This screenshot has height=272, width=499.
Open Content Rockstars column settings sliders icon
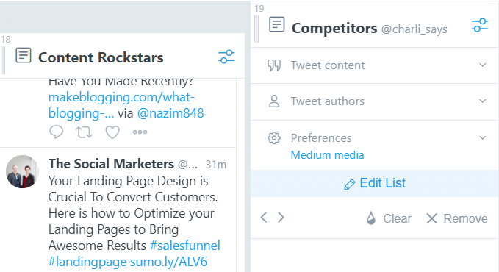226,57
